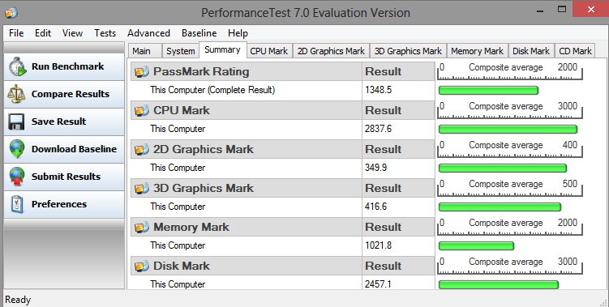The image size is (609, 307).
Task: Click the stopwatch Run Benchmark icon
Action: 18,66
